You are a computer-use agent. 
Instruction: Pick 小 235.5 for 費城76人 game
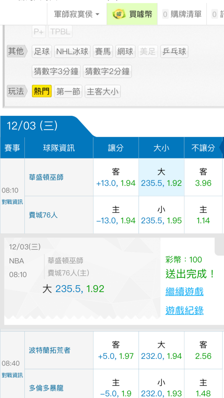(161, 215)
